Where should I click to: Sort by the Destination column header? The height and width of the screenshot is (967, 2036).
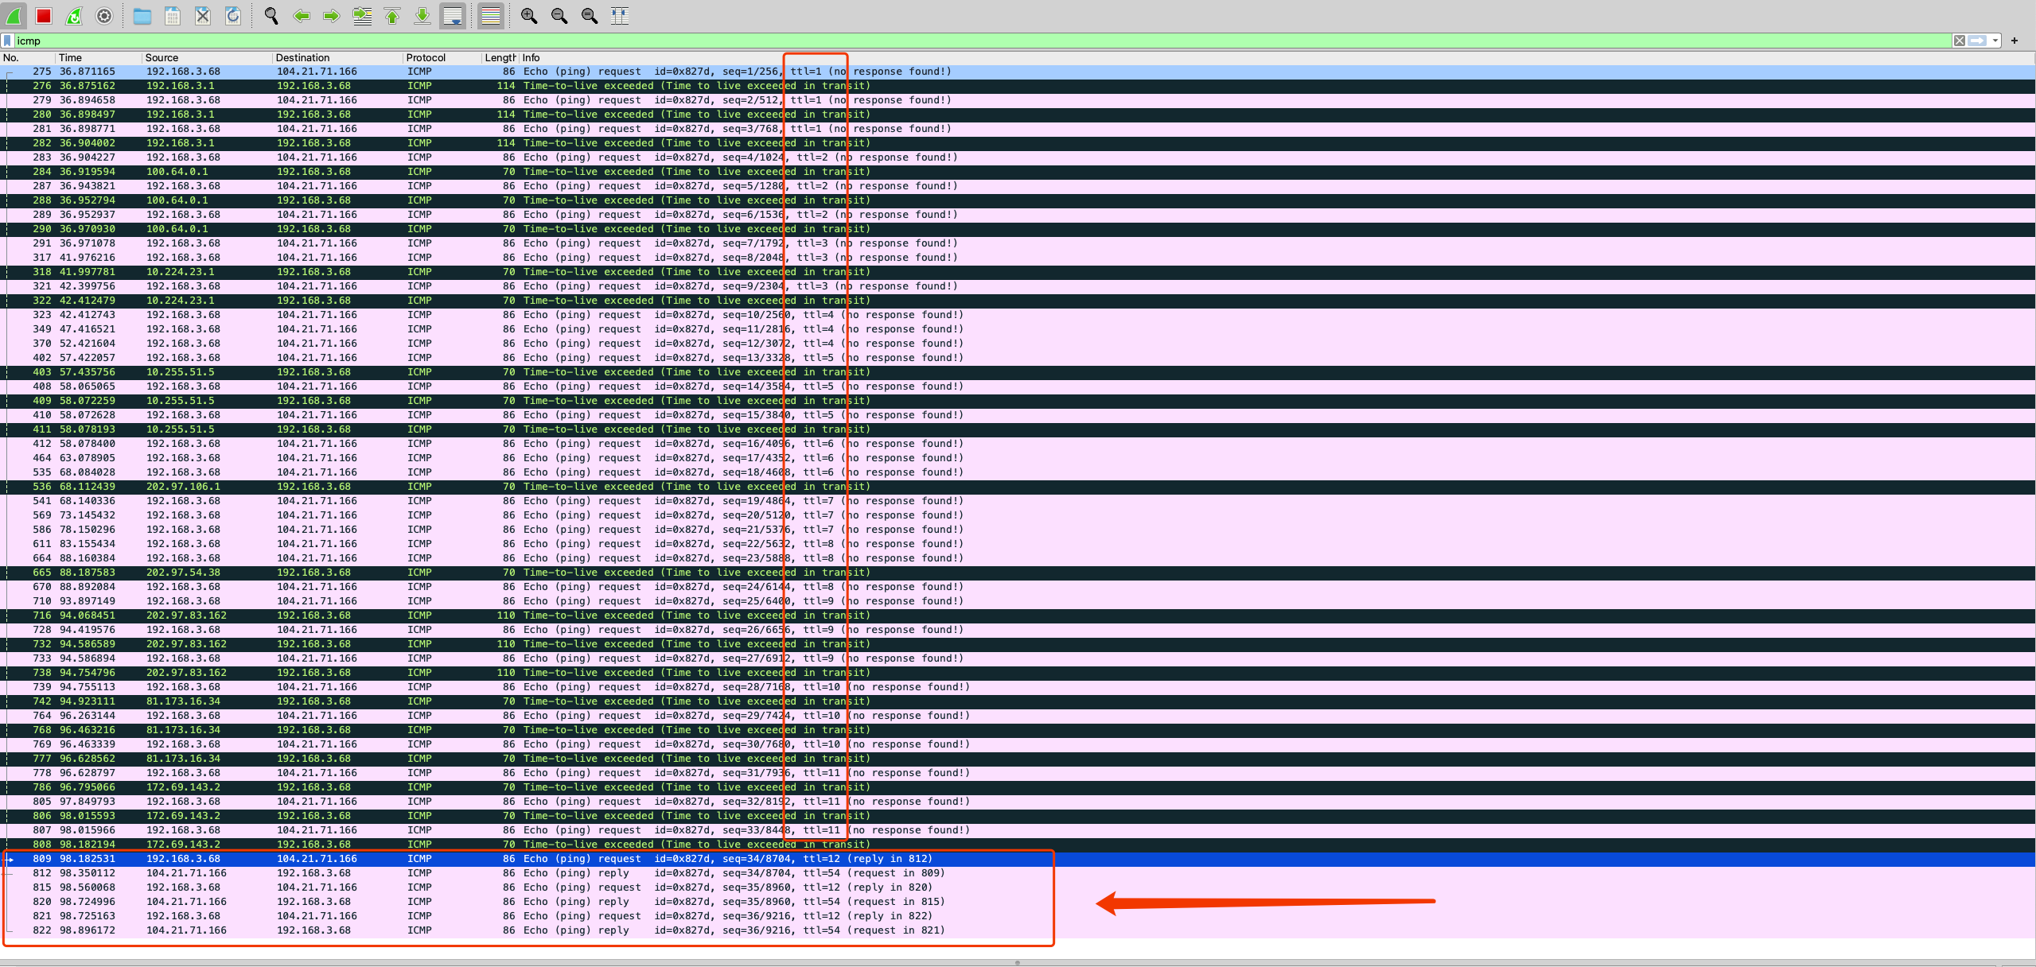337,57
